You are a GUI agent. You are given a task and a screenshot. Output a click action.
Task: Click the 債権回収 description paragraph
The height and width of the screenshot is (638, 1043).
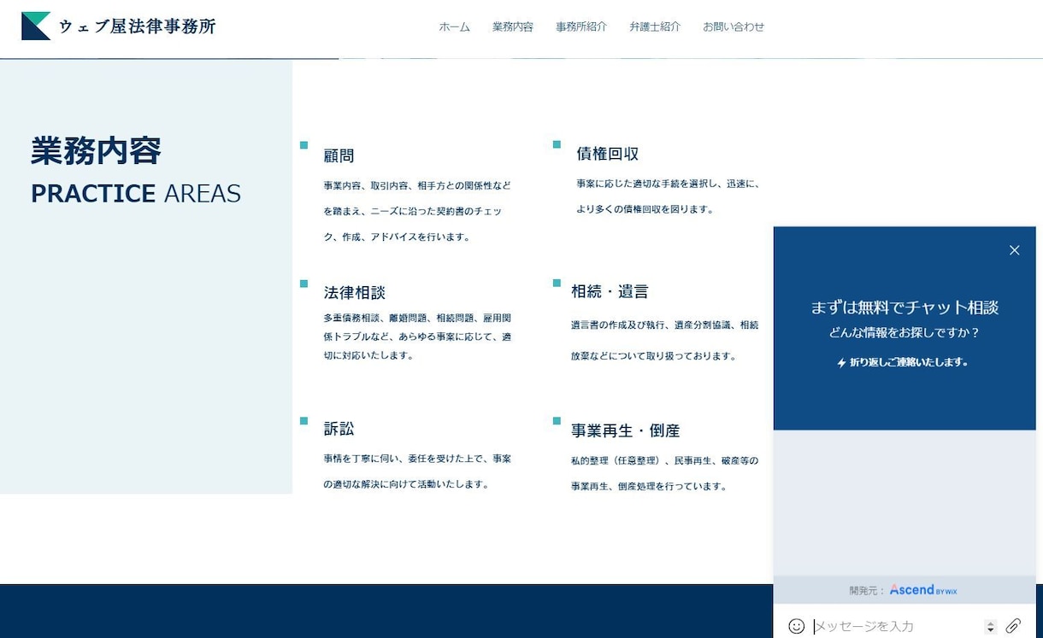pyautogui.click(x=669, y=196)
